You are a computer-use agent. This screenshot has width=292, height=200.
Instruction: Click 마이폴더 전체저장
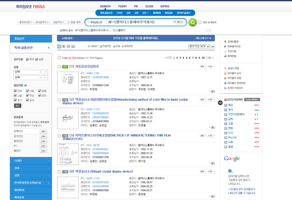tap(235, 83)
